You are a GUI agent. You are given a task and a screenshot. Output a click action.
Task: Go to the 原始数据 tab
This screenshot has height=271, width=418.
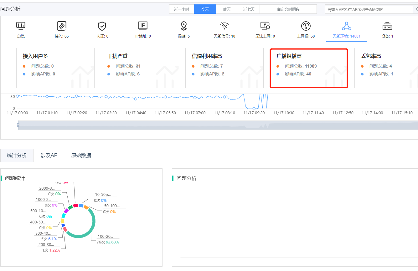click(81, 155)
